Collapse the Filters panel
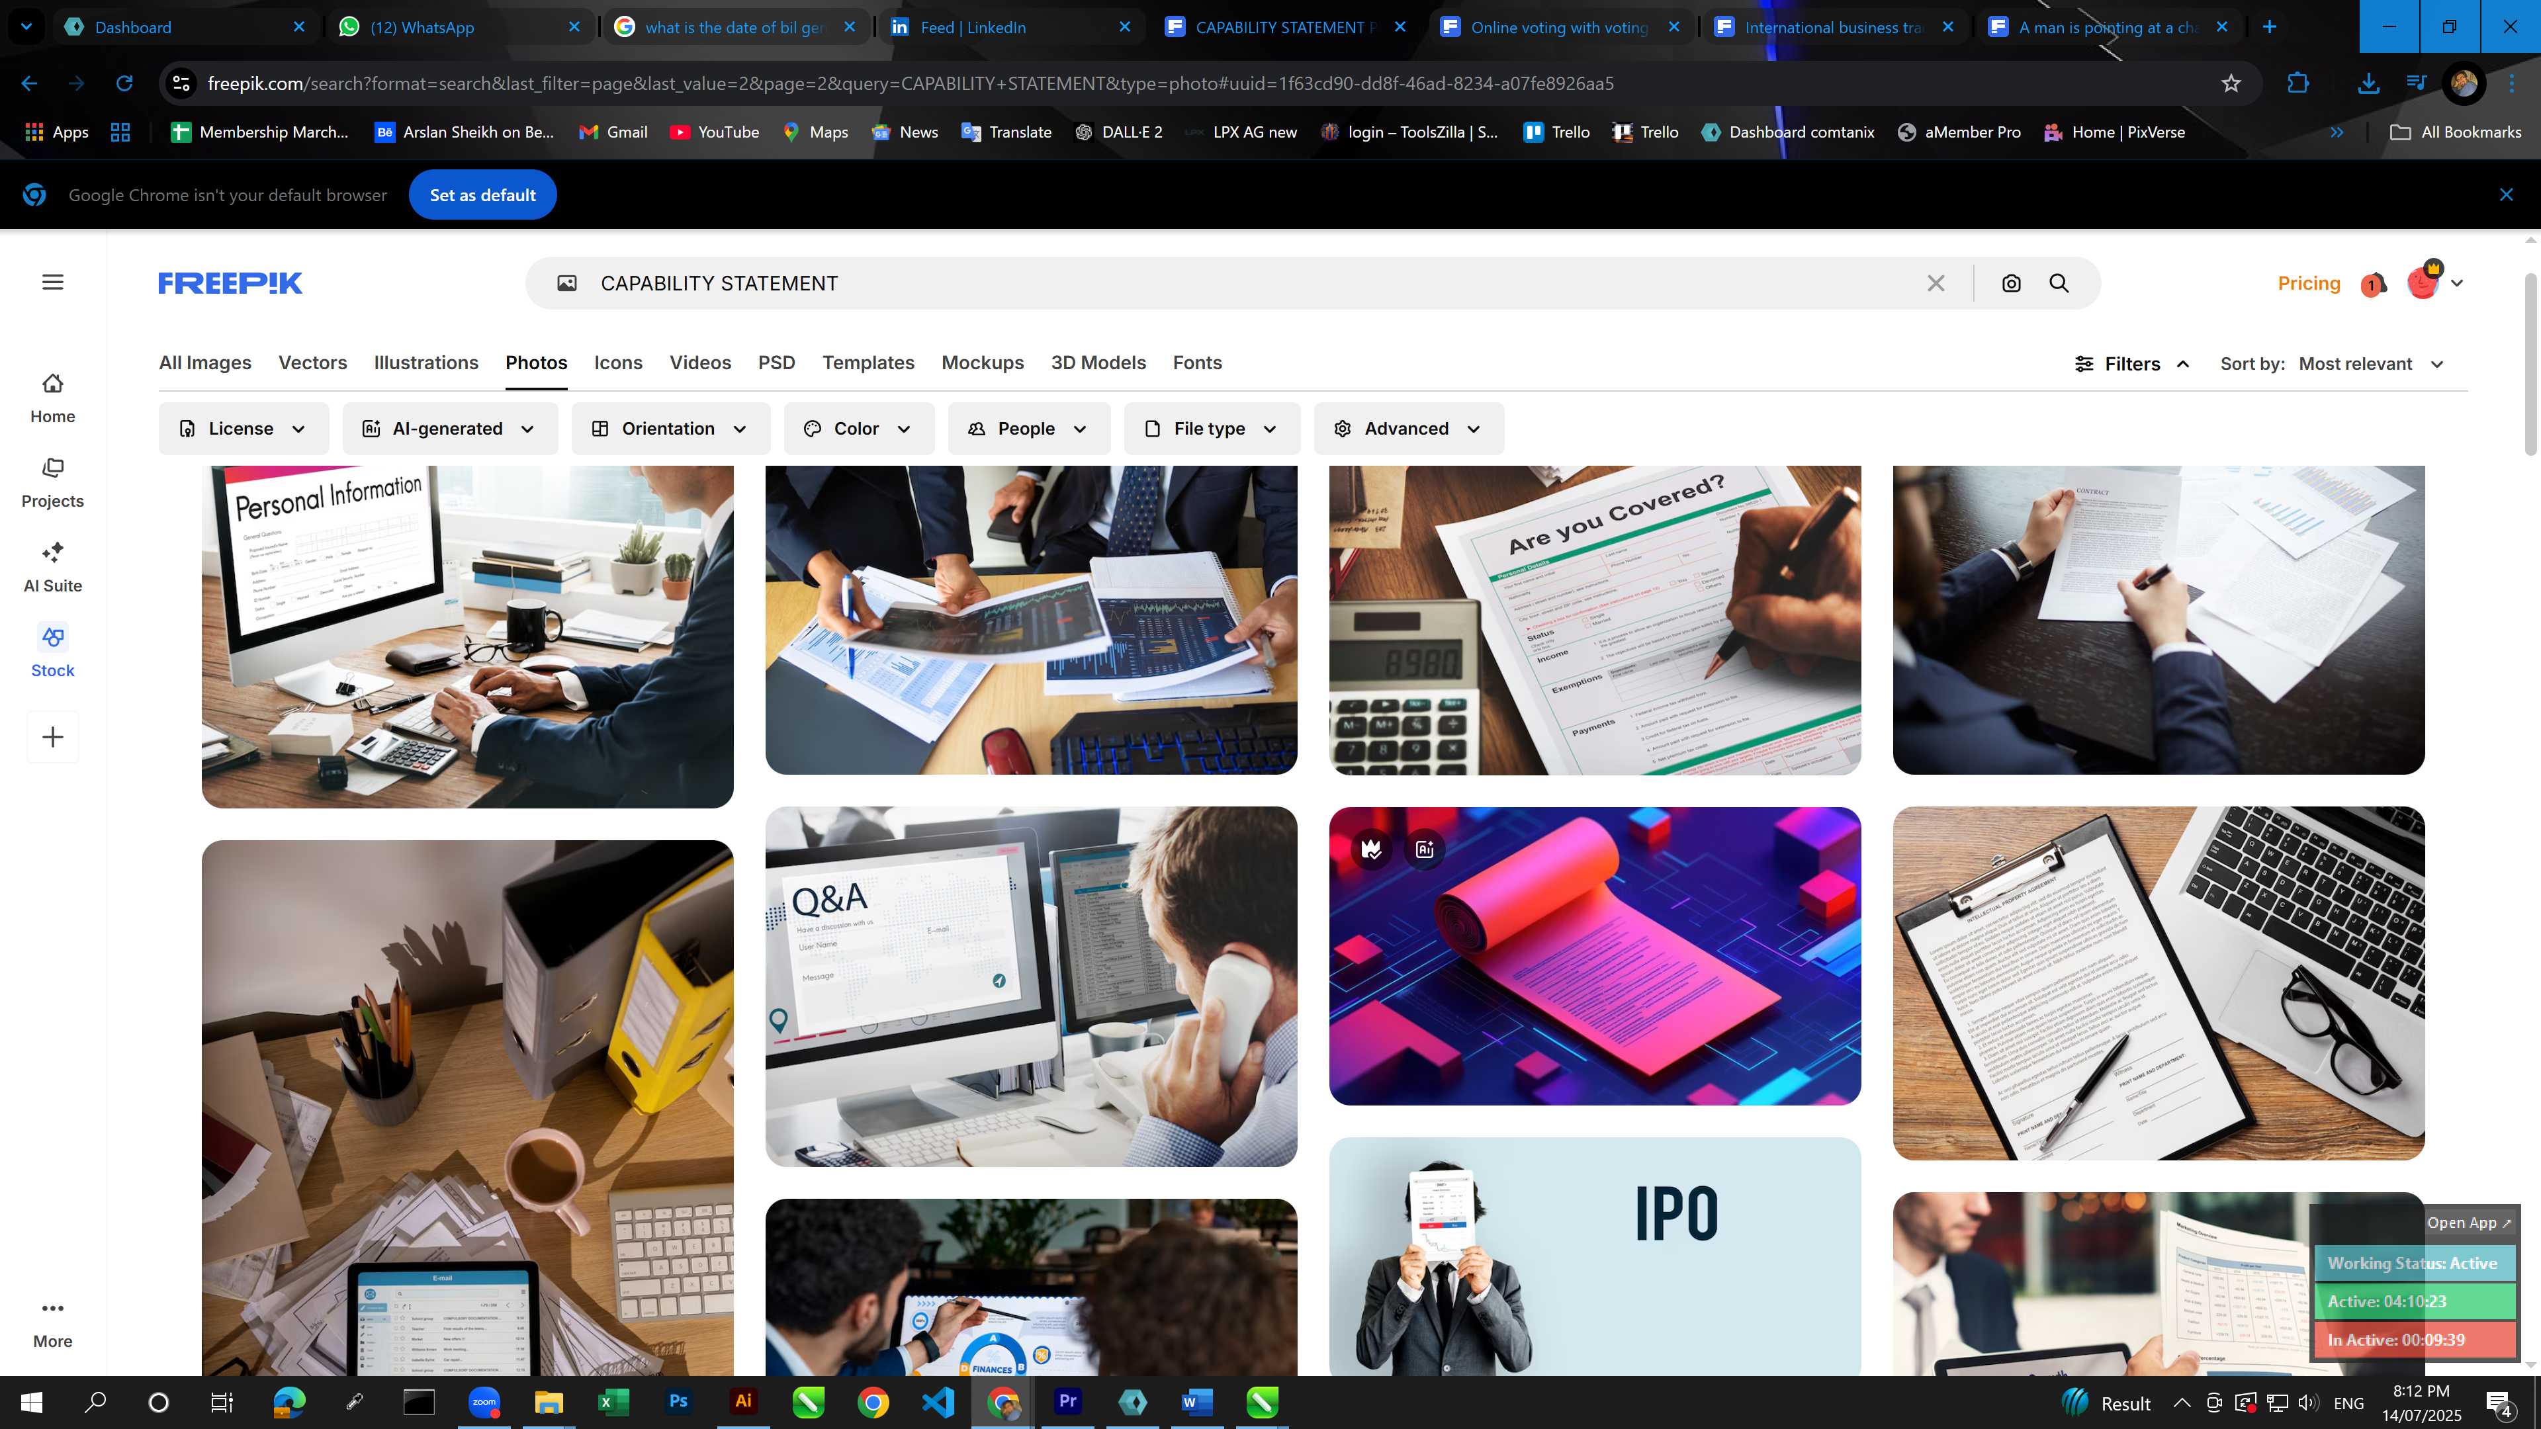 [x=2133, y=364]
